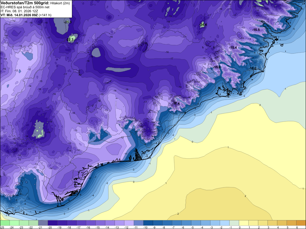Click the bold -17.4 temperature label
The height and width of the screenshot is (229, 306).
click(176, 104)
